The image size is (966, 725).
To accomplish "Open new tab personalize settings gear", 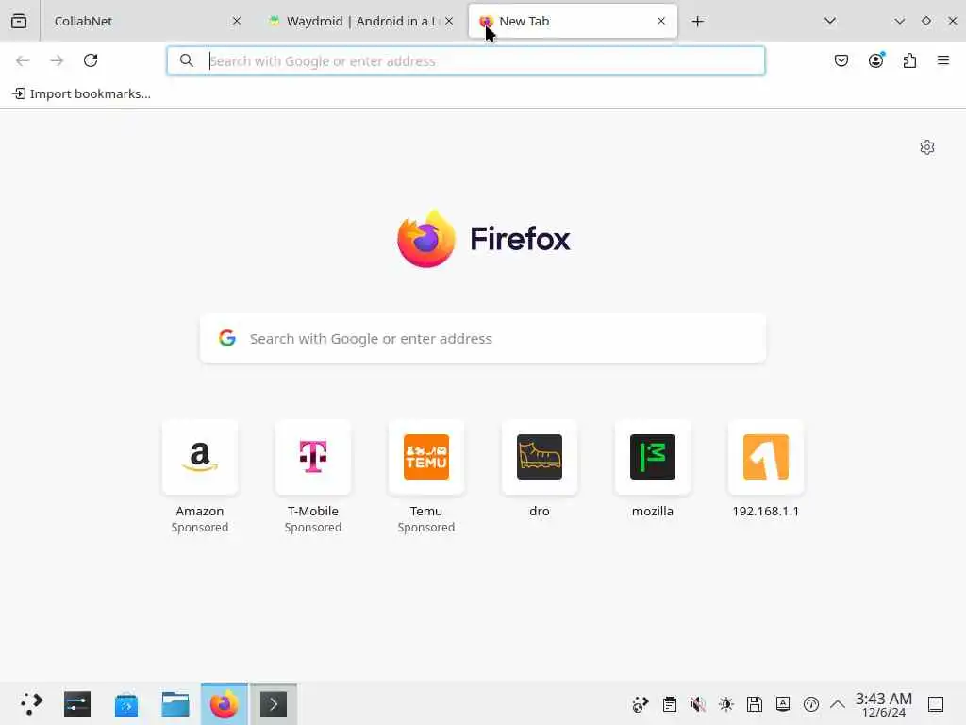I will click(927, 147).
